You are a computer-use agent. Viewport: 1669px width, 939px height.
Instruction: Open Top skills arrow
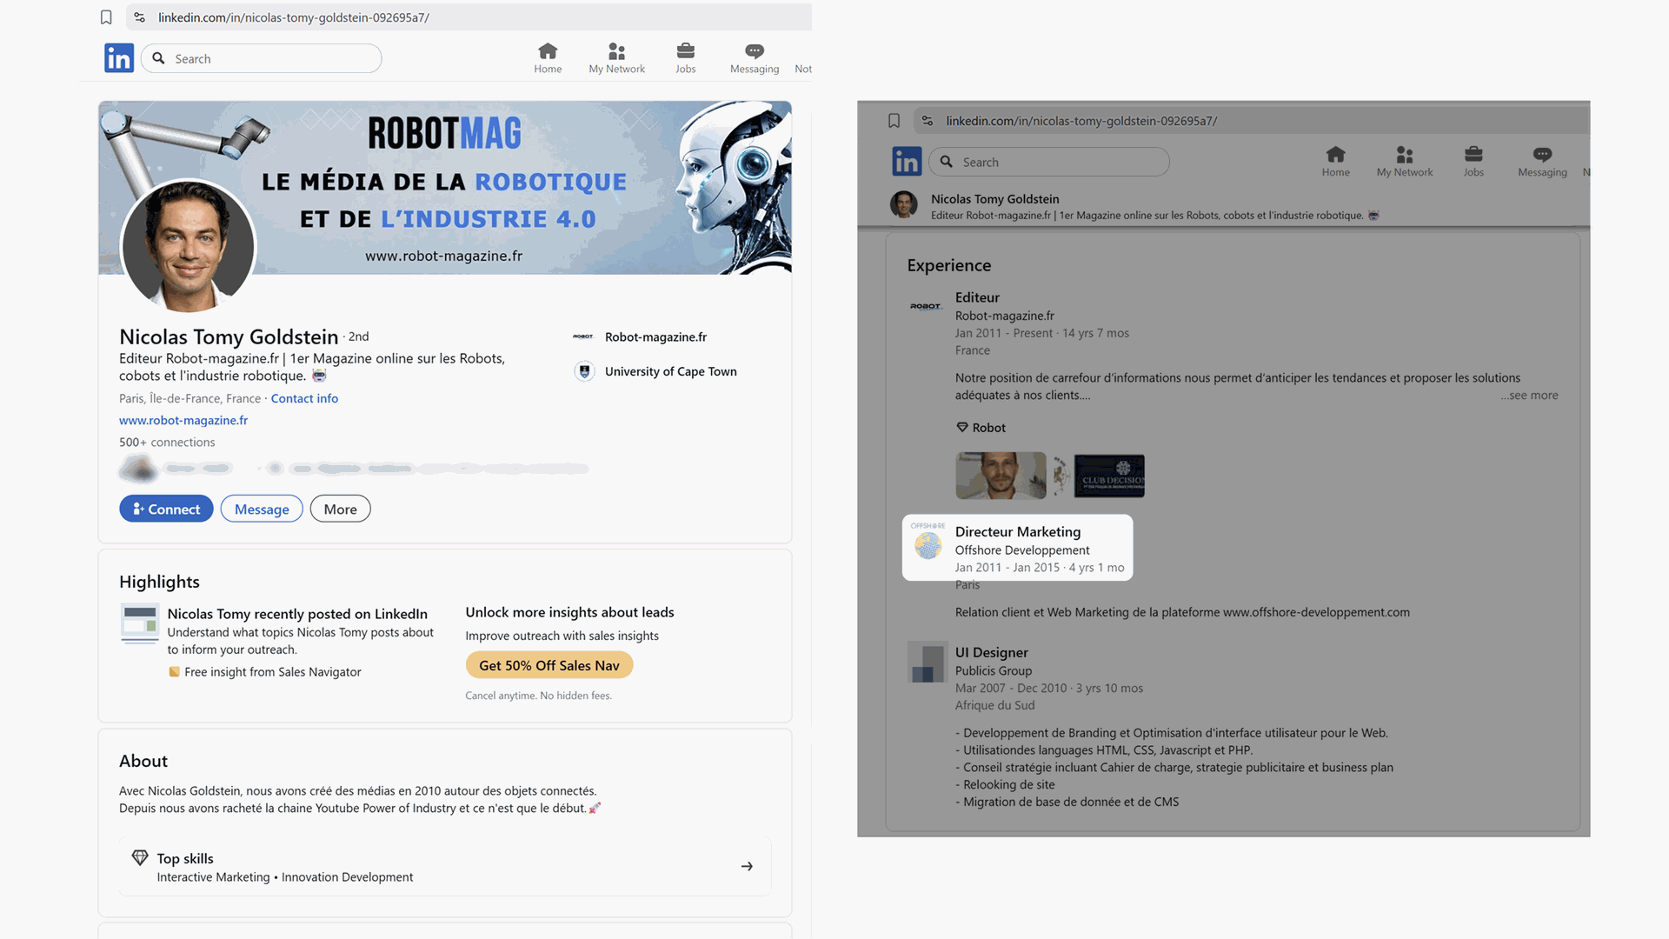[x=747, y=866]
